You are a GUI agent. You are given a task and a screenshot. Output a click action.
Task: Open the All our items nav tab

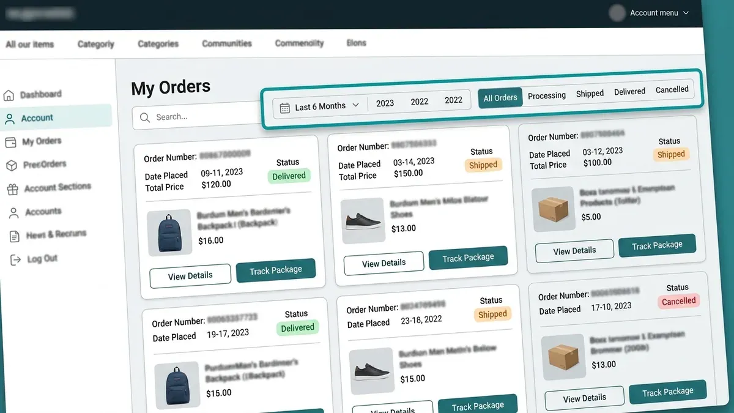29,44
